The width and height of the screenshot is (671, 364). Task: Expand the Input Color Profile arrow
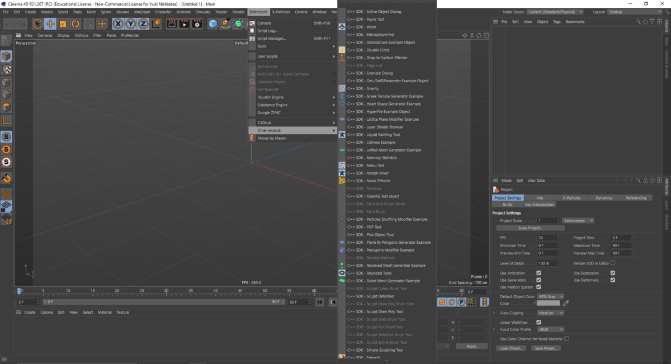tap(494, 329)
